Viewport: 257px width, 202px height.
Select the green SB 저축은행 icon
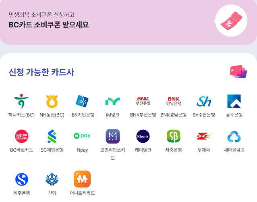(173, 136)
